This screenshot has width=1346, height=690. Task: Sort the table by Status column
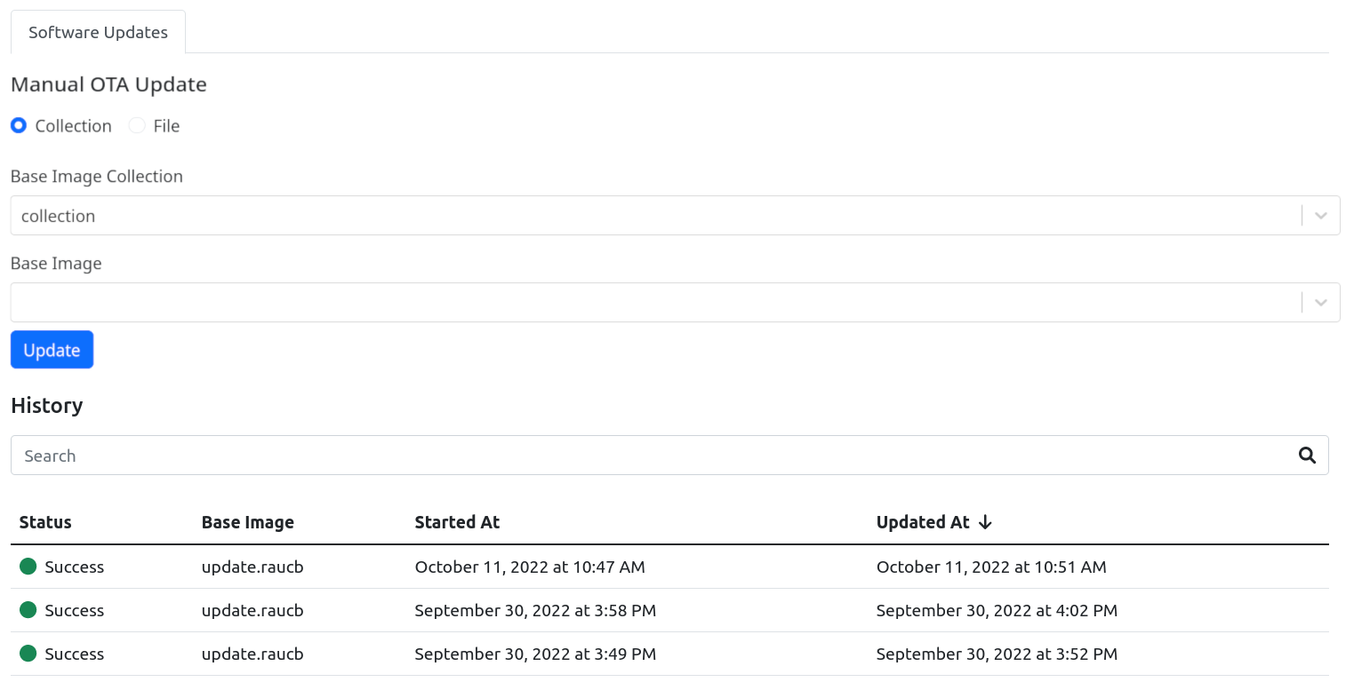click(45, 522)
